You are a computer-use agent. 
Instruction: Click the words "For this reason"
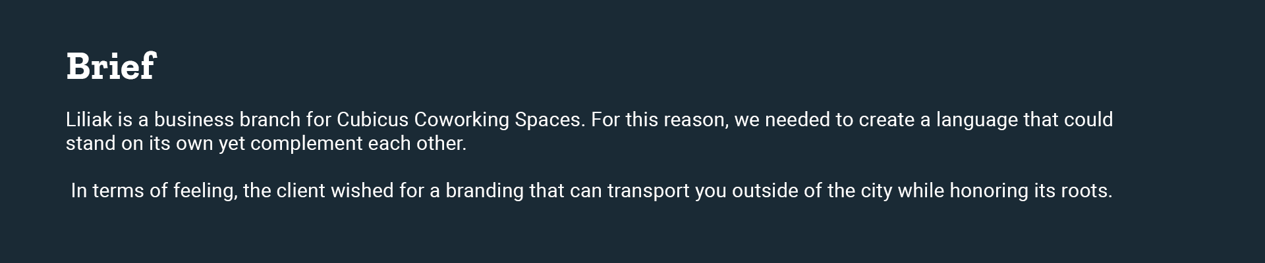660,120
